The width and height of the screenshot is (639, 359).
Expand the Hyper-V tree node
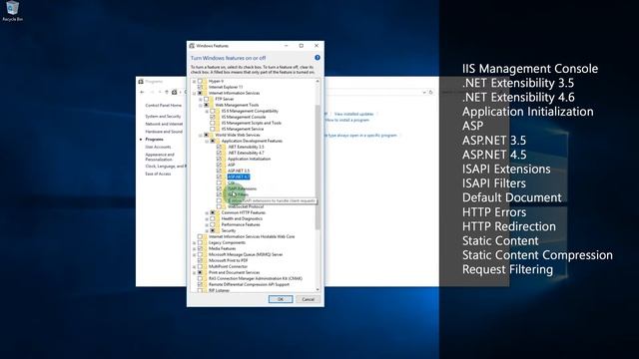tap(194, 81)
